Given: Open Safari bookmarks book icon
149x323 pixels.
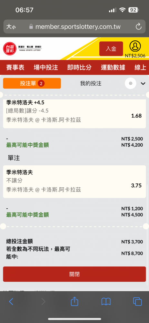Looking at the screenshot, I should [x=106, y=302].
